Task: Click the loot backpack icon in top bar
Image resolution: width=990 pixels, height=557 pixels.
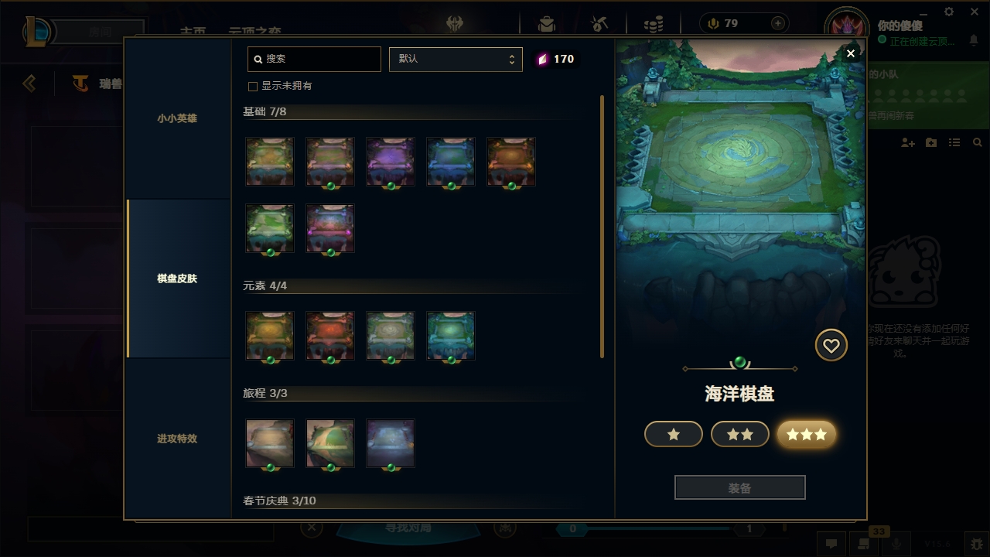Action: click(547, 24)
